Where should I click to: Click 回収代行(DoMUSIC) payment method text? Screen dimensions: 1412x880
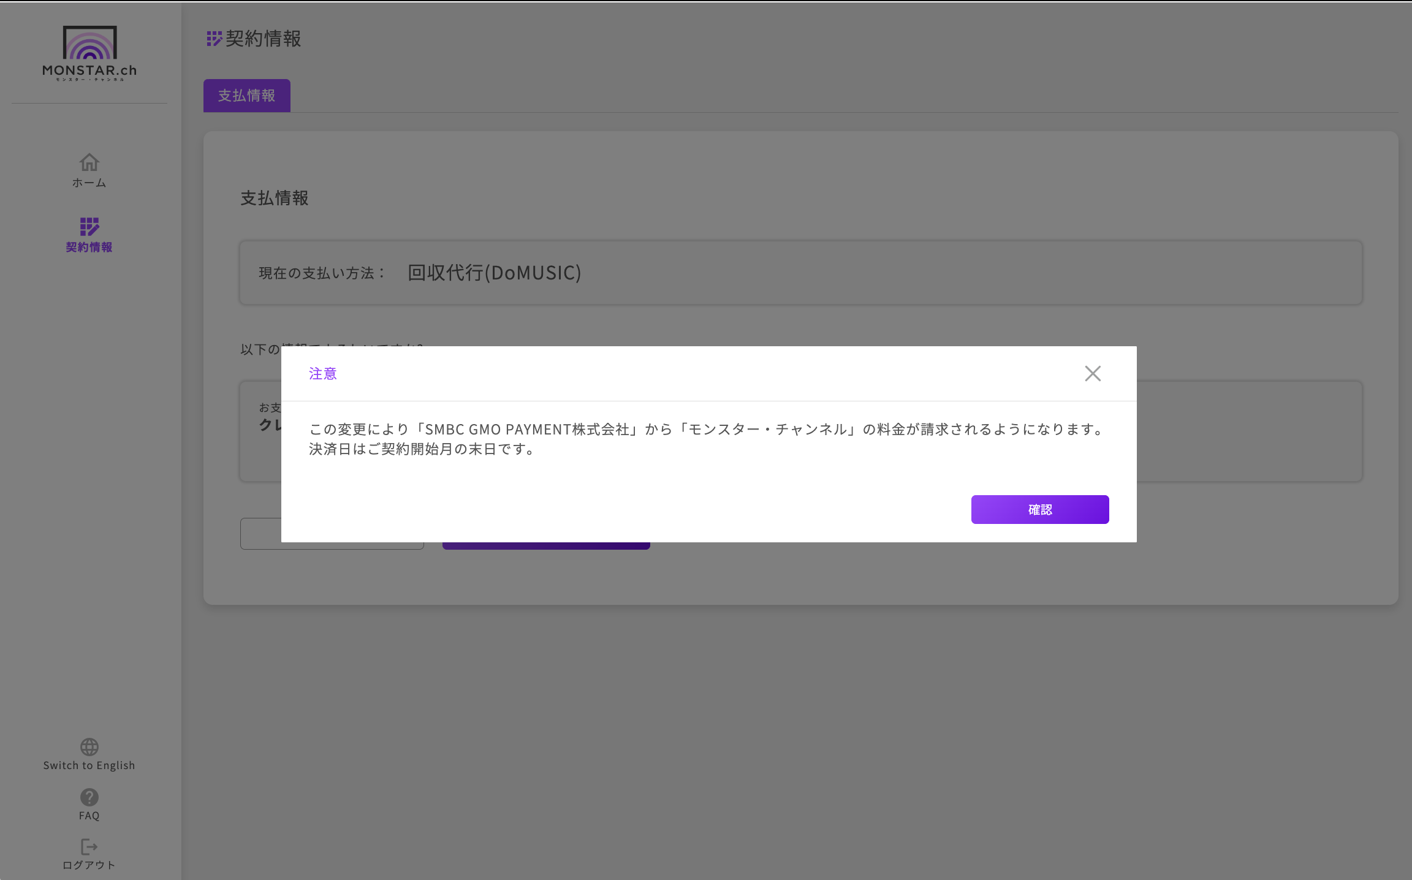coord(495,273)
